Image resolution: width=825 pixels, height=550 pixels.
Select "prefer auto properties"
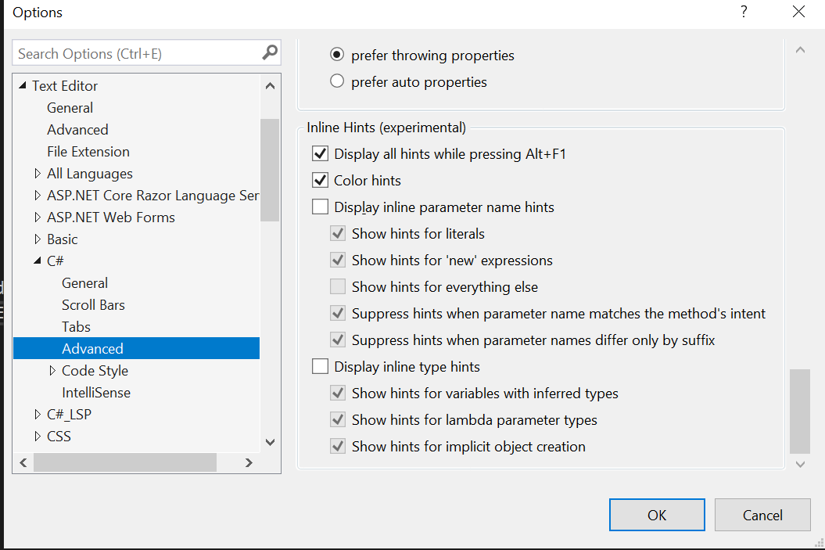[336, 81]
